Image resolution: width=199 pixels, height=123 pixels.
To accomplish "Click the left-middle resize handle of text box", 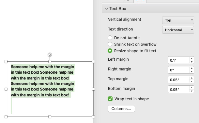I will coord(6,89).
